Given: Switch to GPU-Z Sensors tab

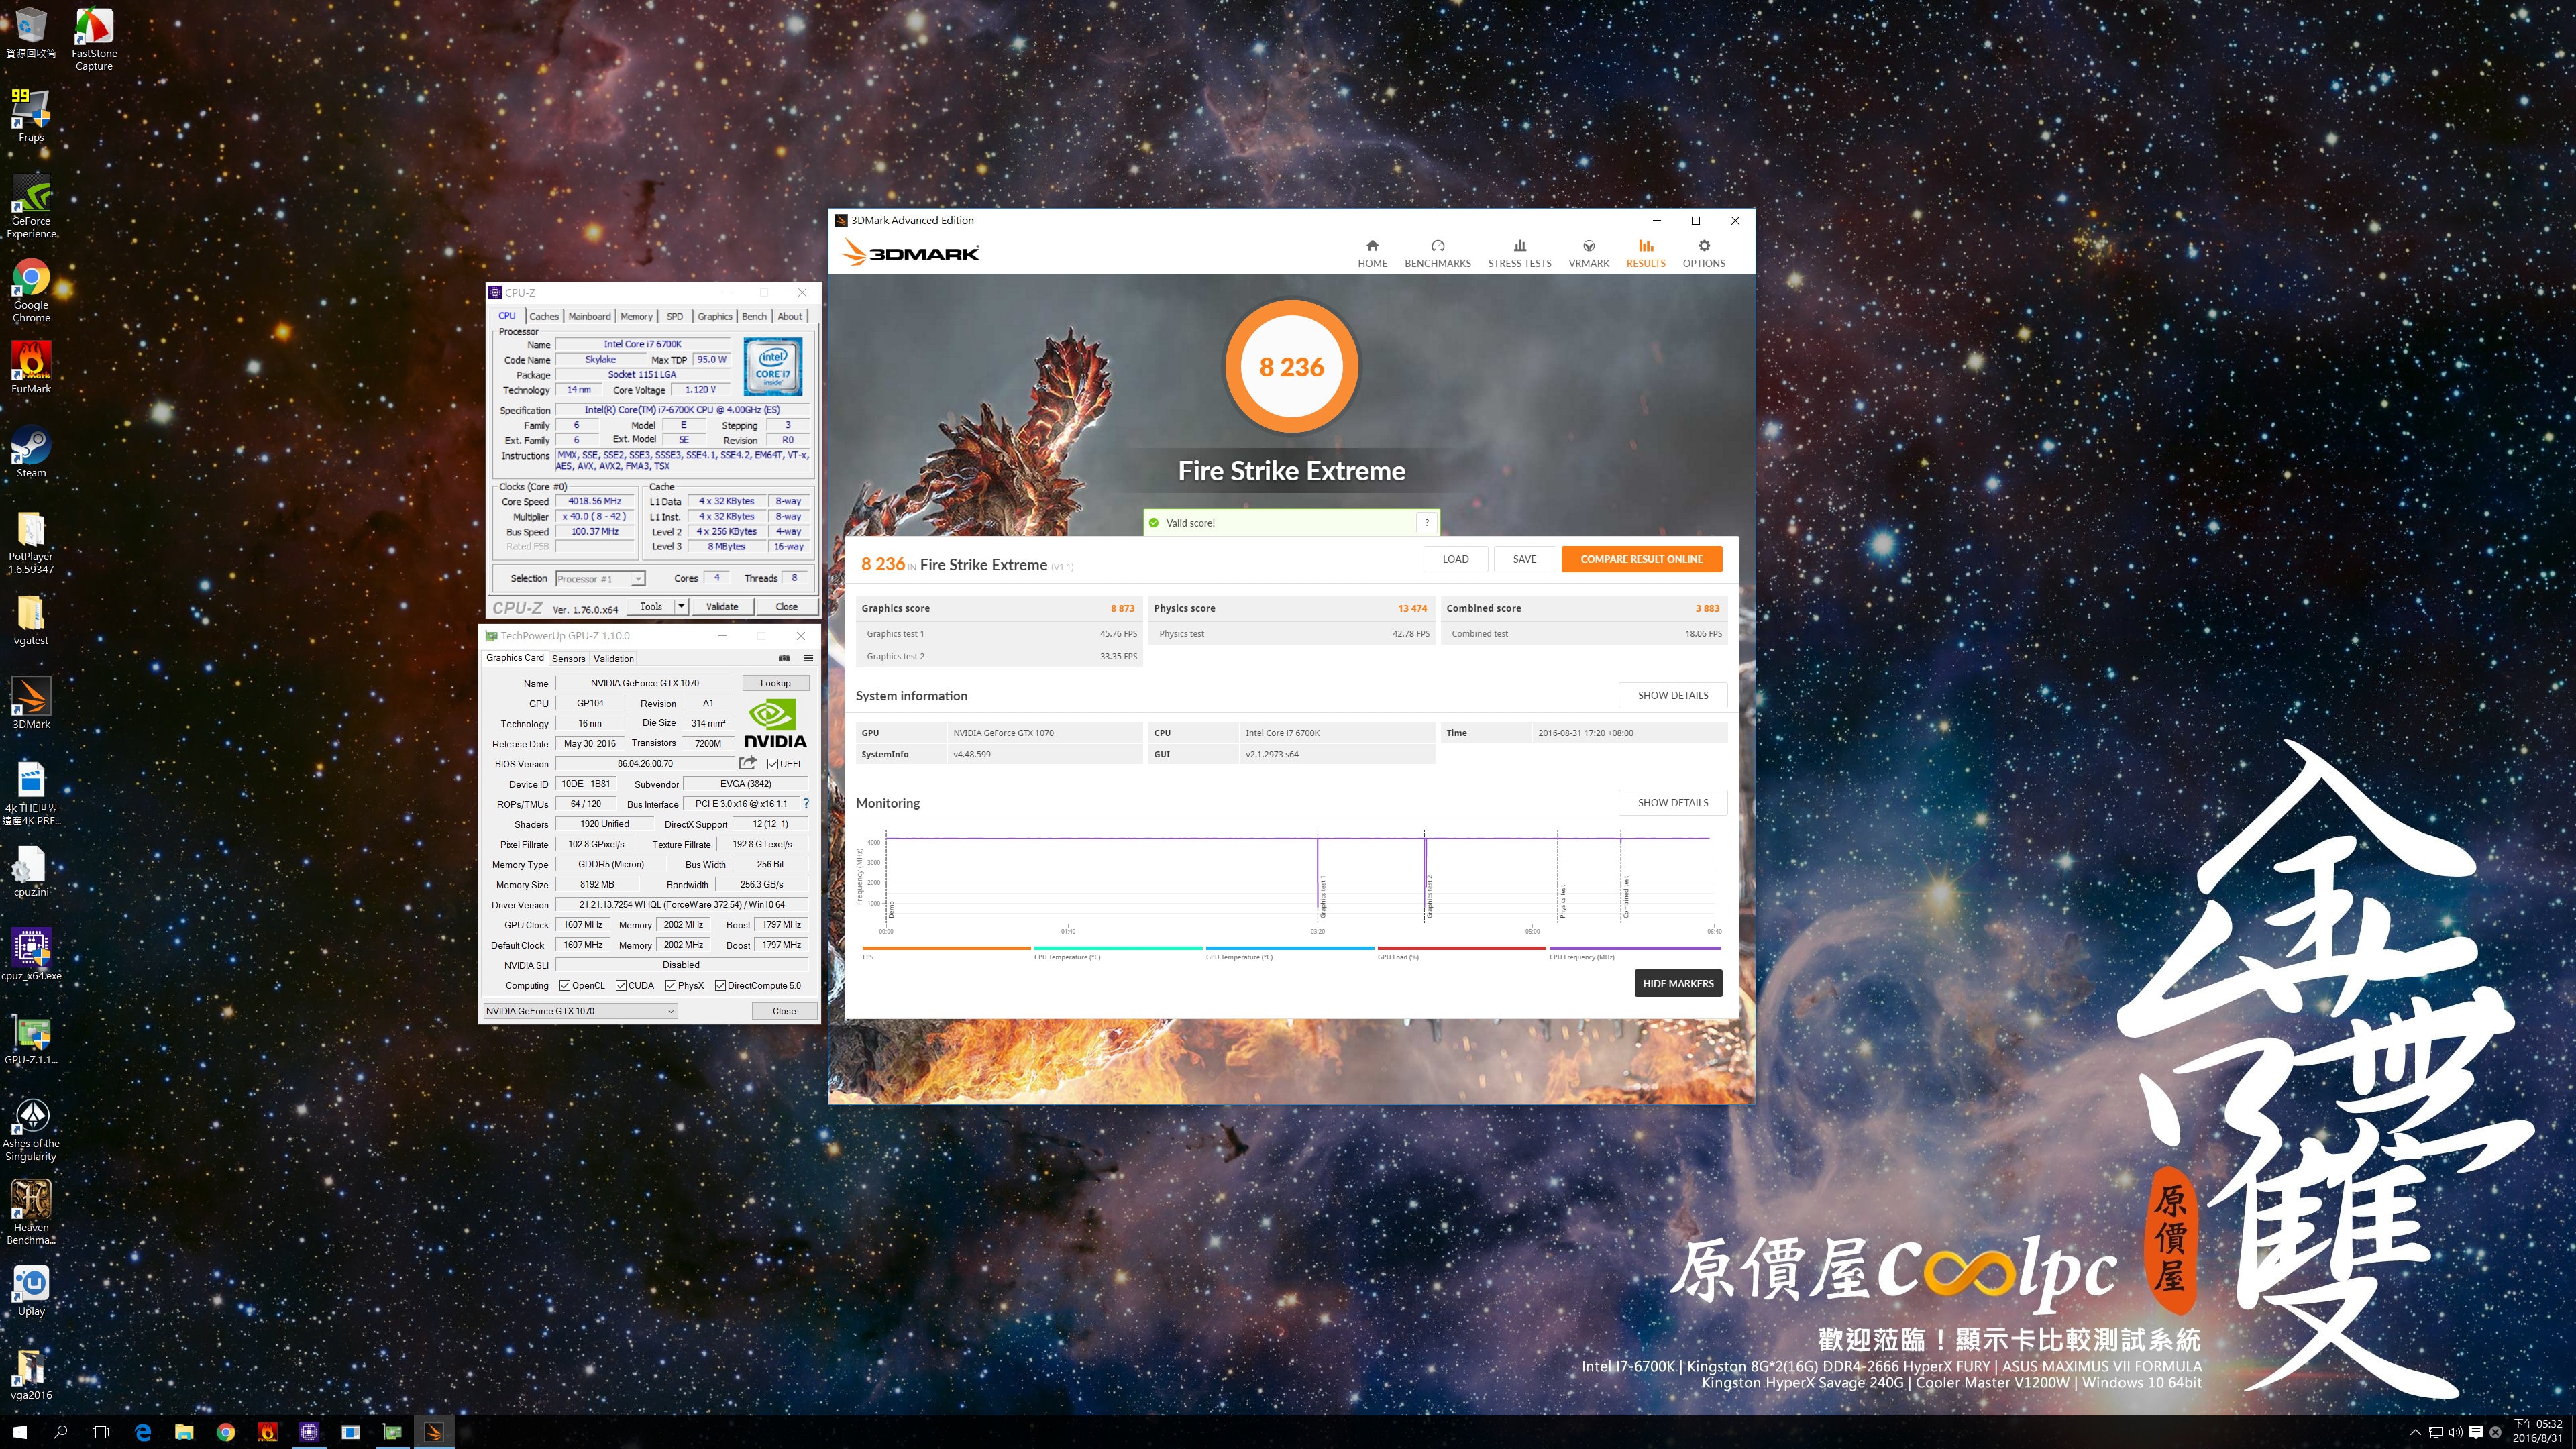Looking at the screenshot, I should pyautogui.click(x=568, y=658).
